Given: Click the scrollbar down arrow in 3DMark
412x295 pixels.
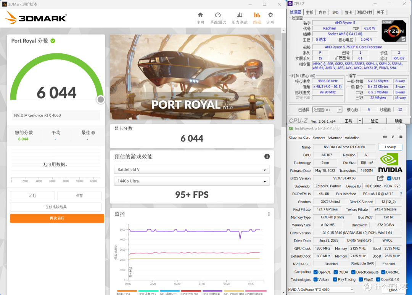Looking at the screenshot, I should coord(283,292).
